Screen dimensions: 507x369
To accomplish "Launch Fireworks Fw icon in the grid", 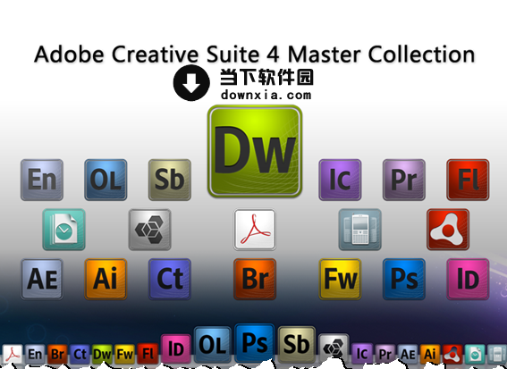I will [340, 279].
